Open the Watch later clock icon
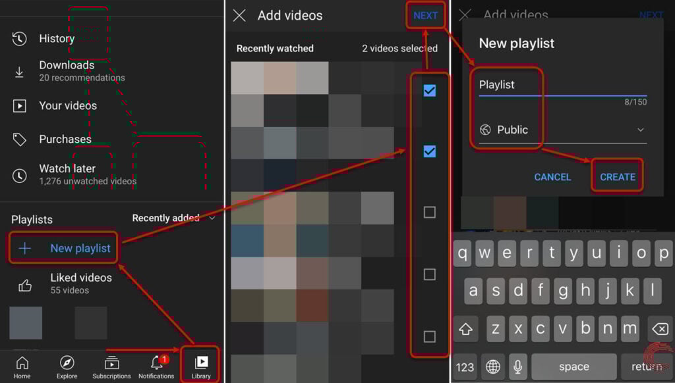Viewport: 675px width, 383px height. tap(19, 176)
